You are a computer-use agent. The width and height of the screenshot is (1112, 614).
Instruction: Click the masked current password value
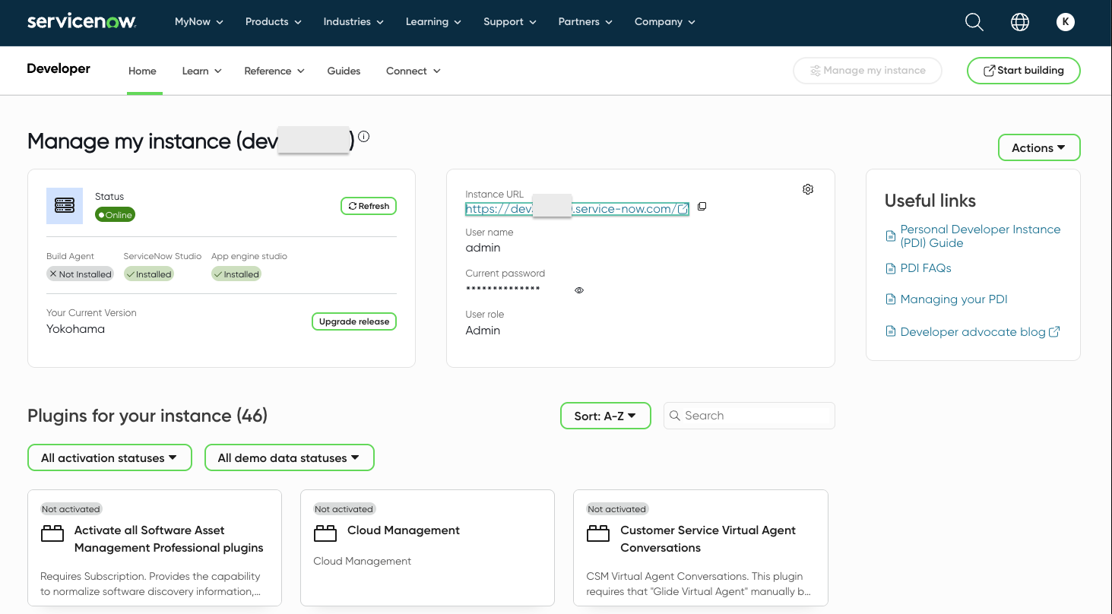click(503, 289)
